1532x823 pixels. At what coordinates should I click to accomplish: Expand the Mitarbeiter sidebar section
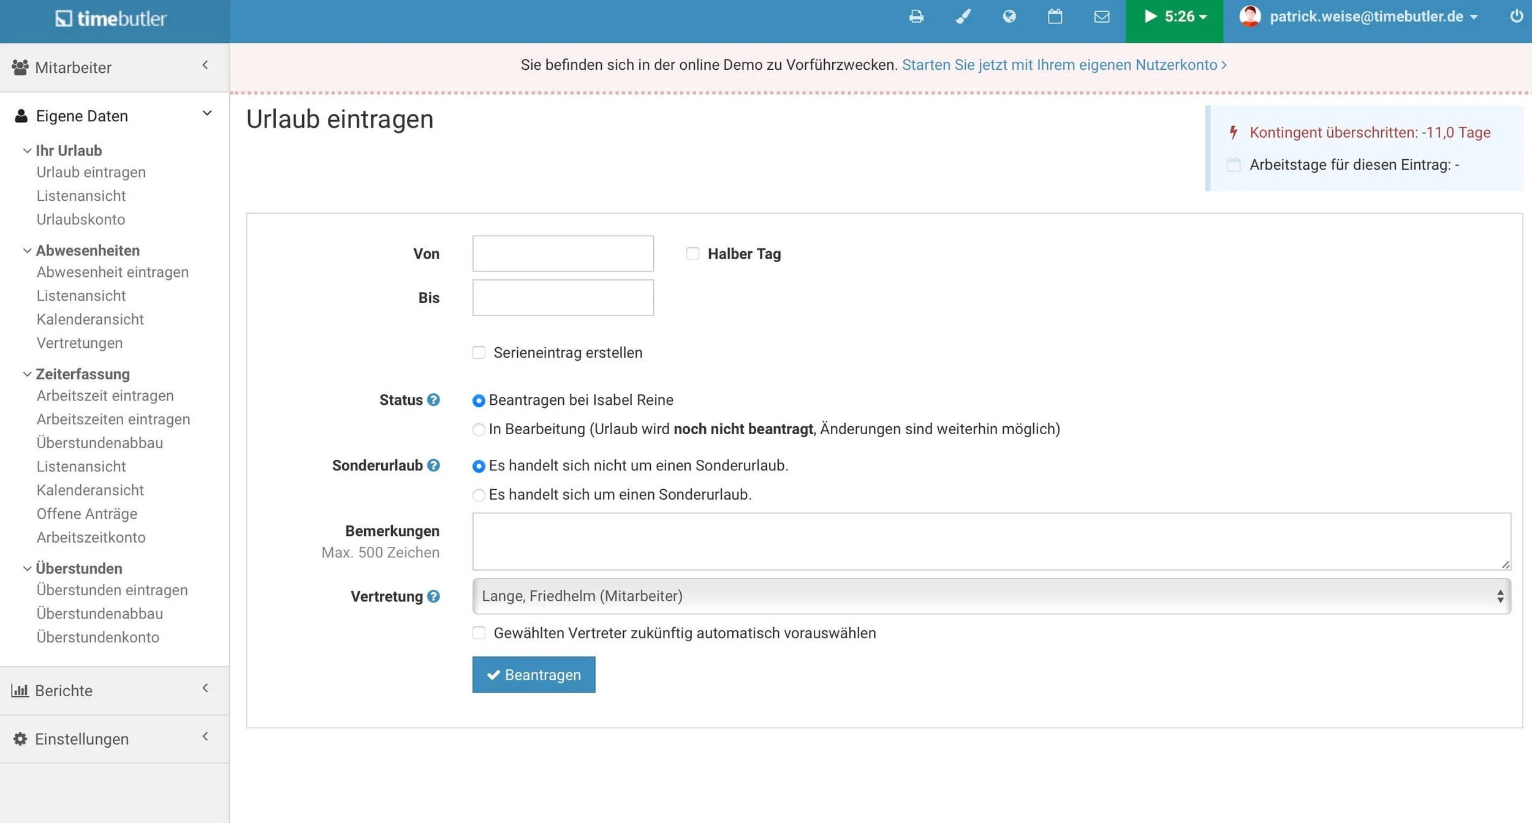(x=114, y=67)
